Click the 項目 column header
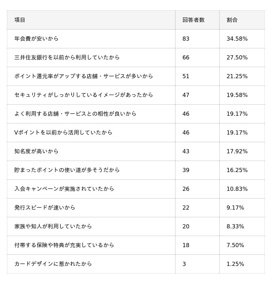The width and height of the screenshot is (278, 284). click(x=20, y=20)
